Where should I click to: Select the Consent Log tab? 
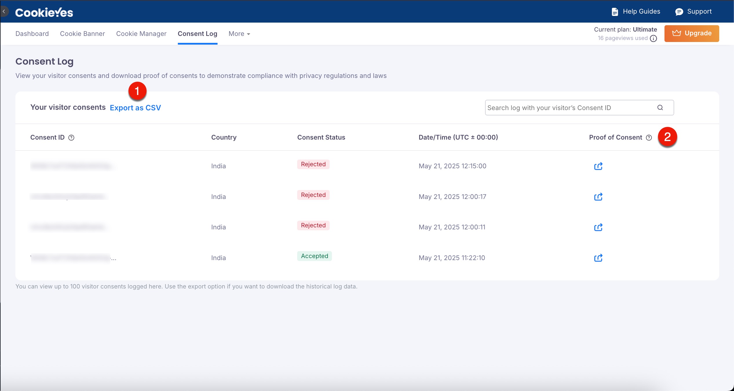tap(197, 34)
